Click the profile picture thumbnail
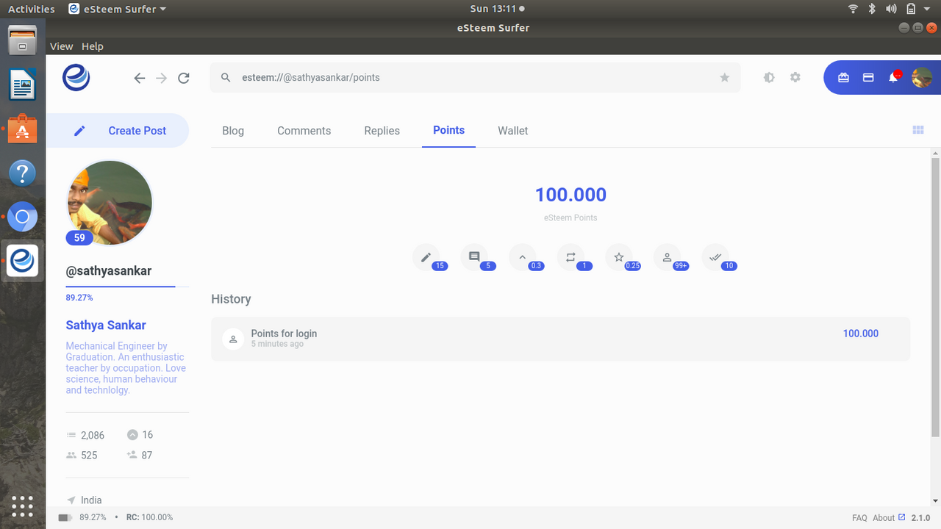The width and height of the screenshot is (941, 529). 110,202
